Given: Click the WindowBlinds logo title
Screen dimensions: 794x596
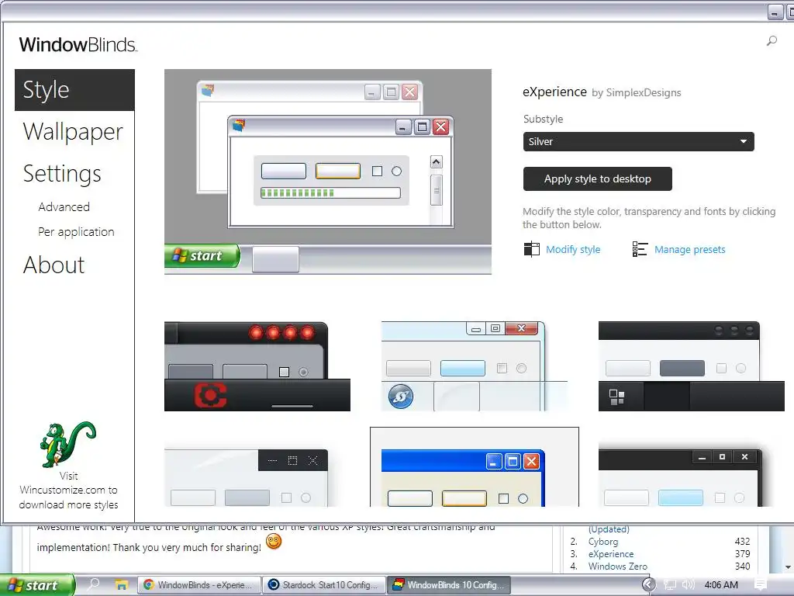Looking at the screenshot, I should tap(78, 44).
